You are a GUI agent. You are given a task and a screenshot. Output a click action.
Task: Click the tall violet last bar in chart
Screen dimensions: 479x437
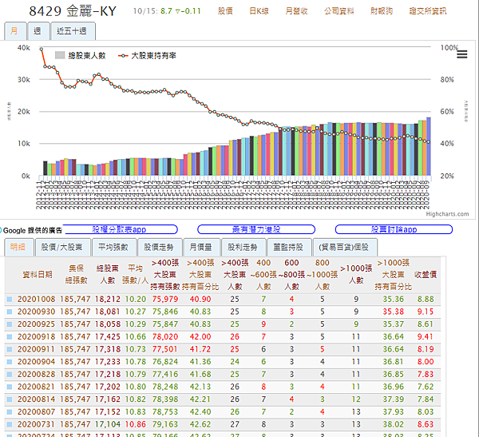coord(429,146)
